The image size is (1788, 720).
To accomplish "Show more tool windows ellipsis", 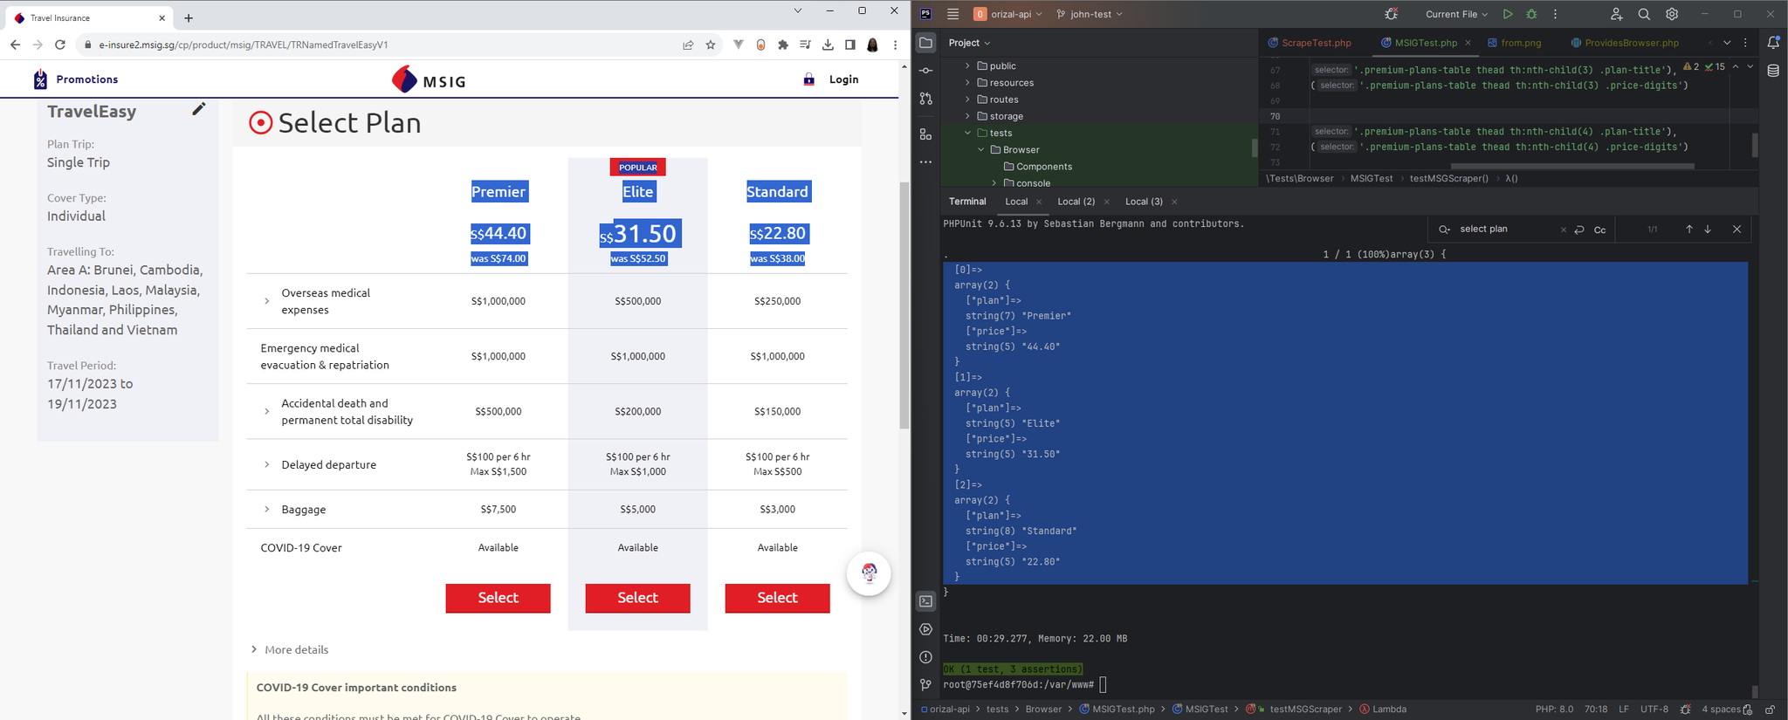I will 926,162.
